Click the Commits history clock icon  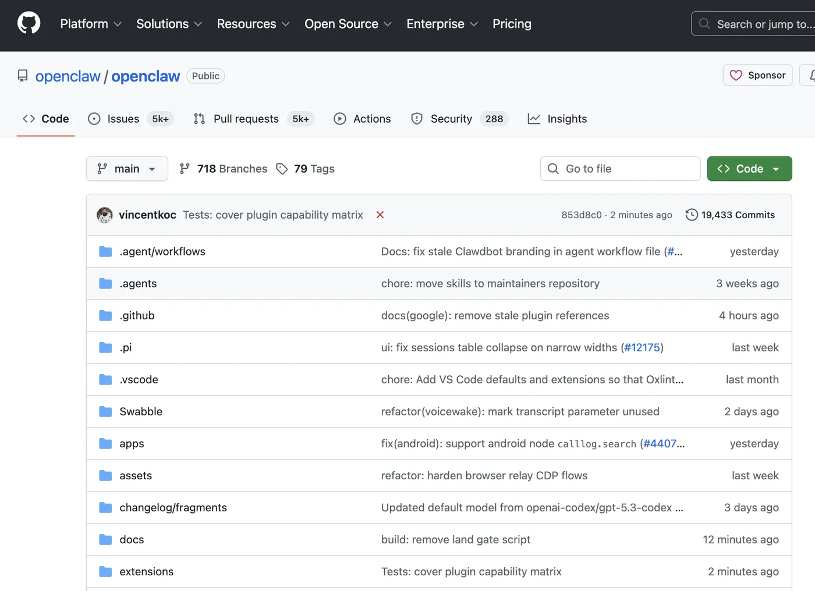(692, 215)
